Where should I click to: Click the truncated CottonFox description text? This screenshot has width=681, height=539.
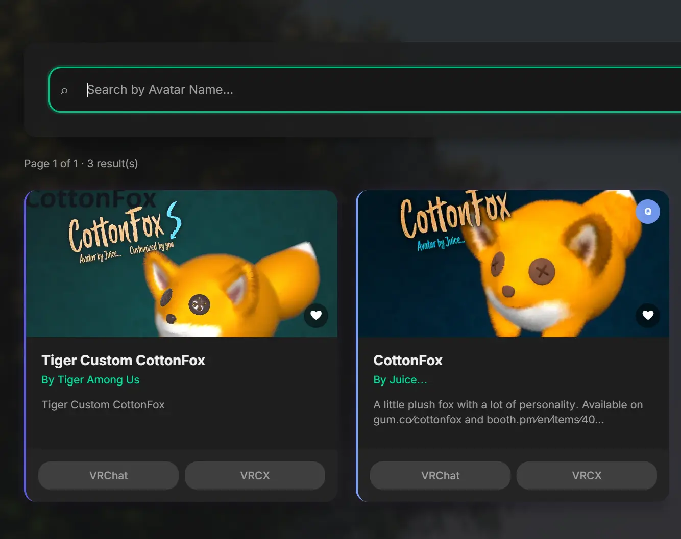(508, 412)
